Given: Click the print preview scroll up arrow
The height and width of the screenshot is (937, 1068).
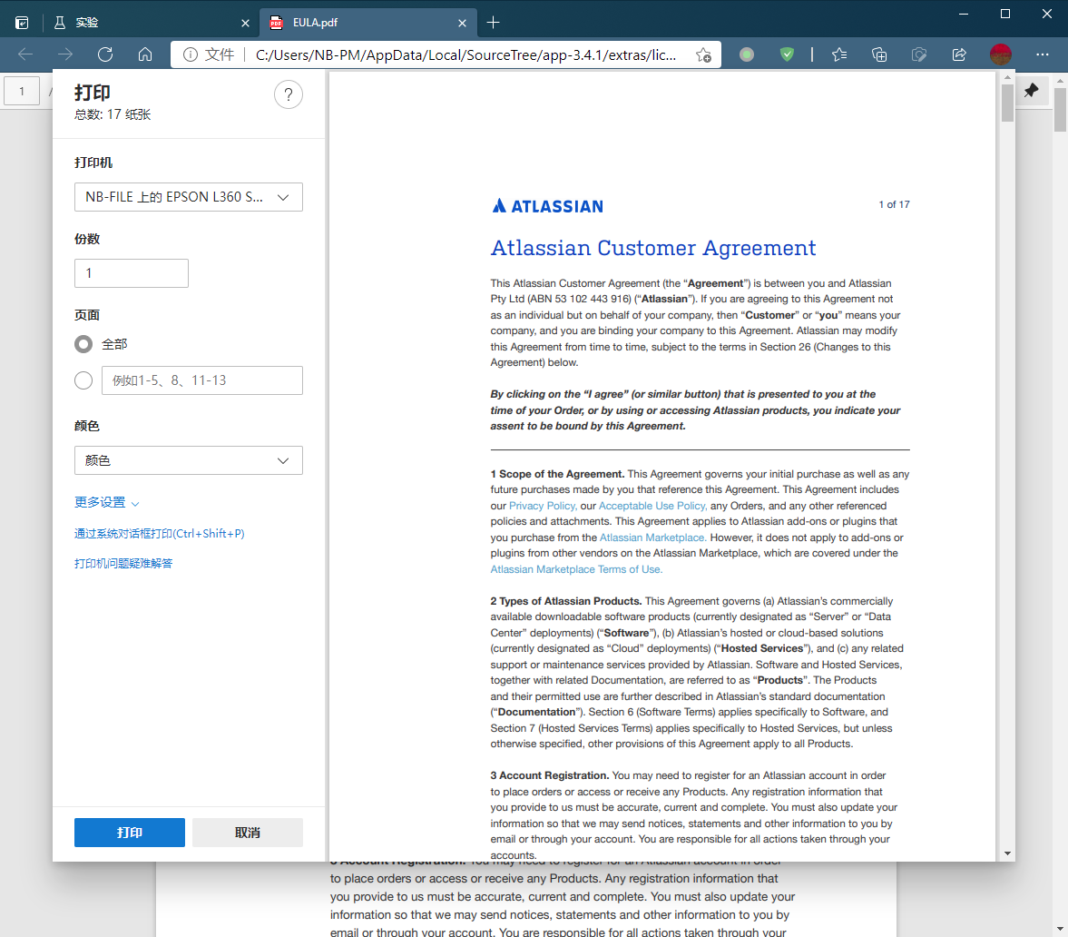Looking at the screenshot, I should (x=1007, y=78).
